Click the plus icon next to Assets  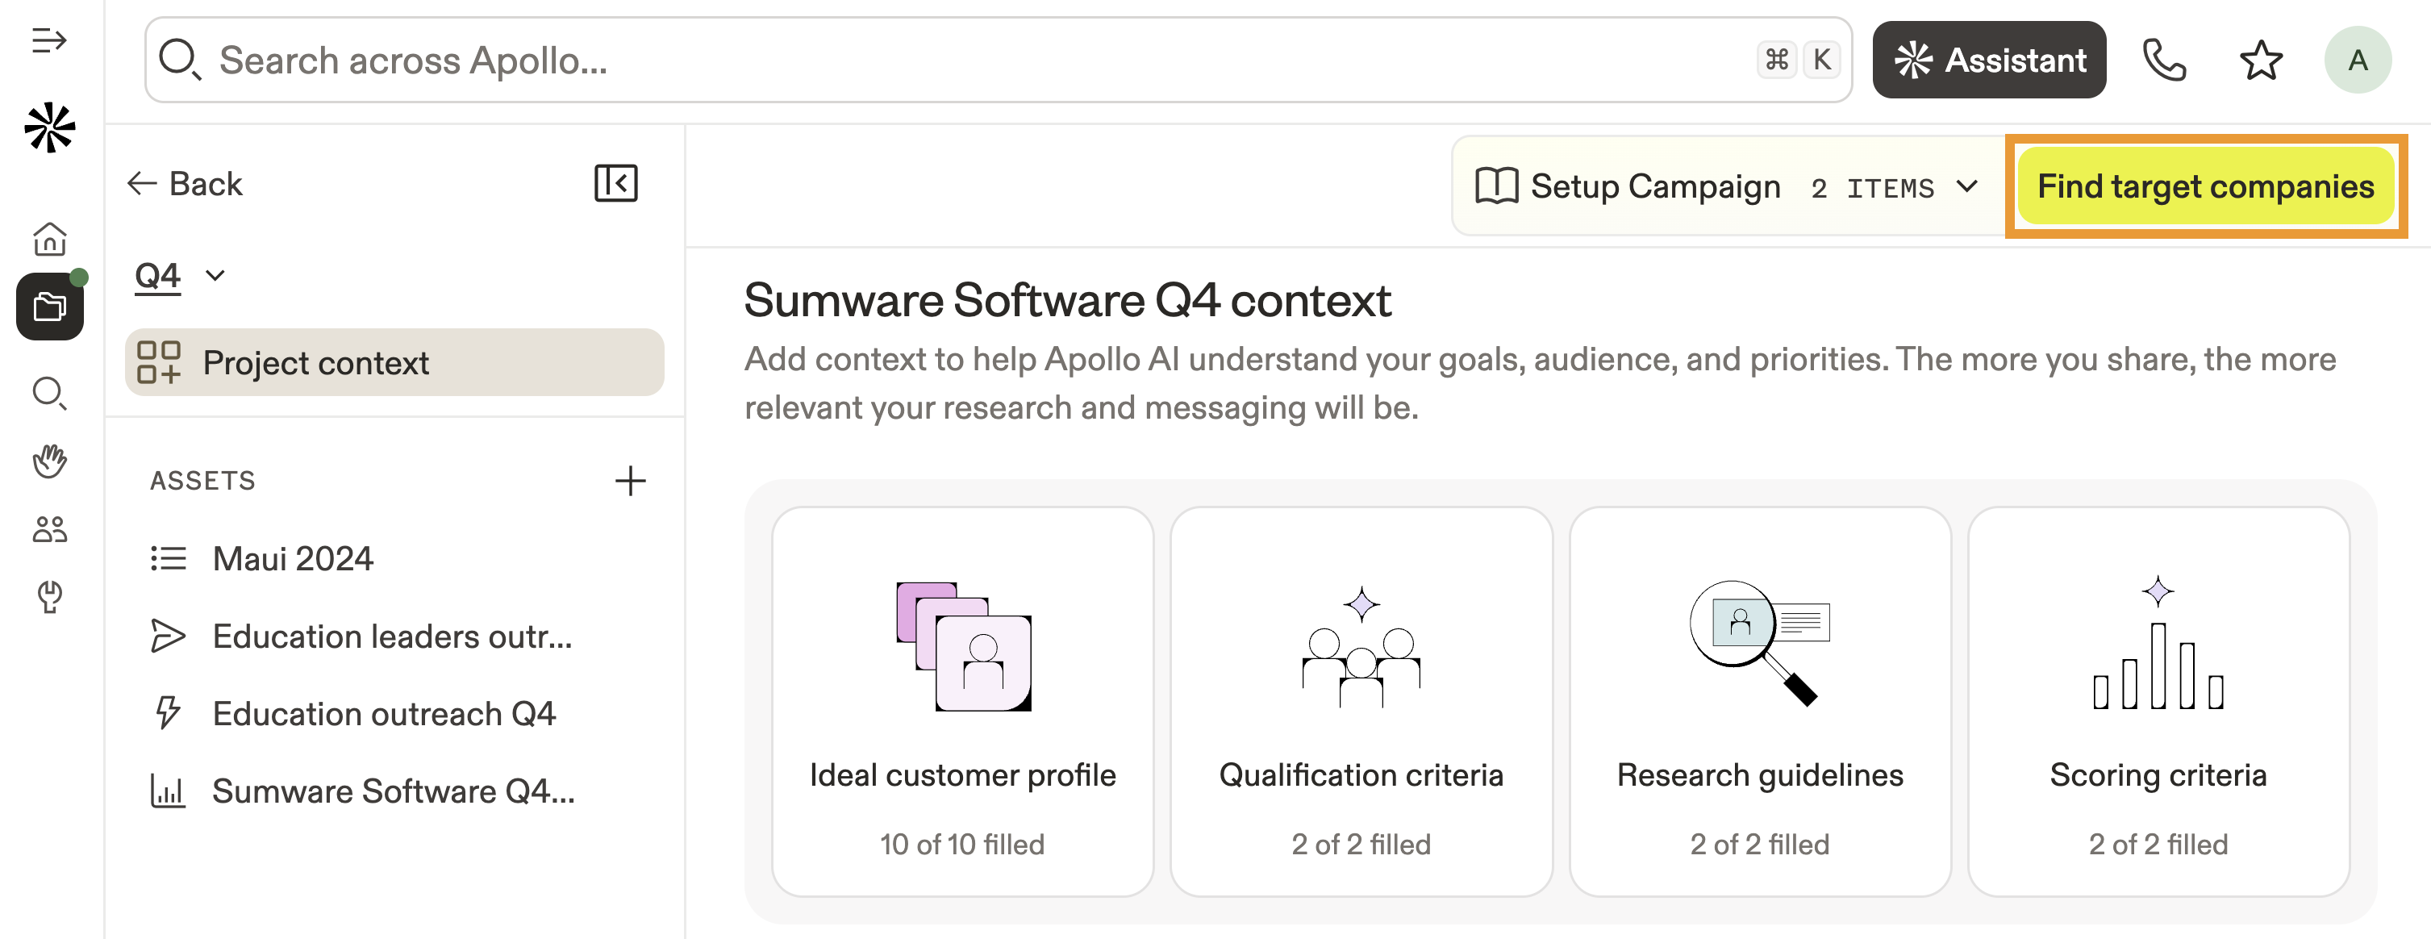click(x=631, y=480)
